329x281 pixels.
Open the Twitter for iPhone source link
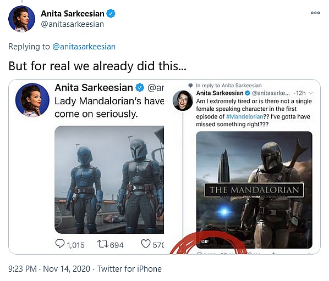(129, 269)
